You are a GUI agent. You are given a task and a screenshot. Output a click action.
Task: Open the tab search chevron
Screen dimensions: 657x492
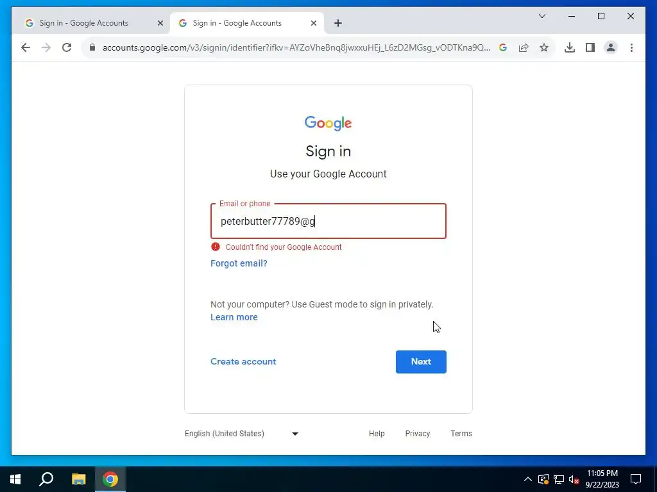[x=542, y=16]
